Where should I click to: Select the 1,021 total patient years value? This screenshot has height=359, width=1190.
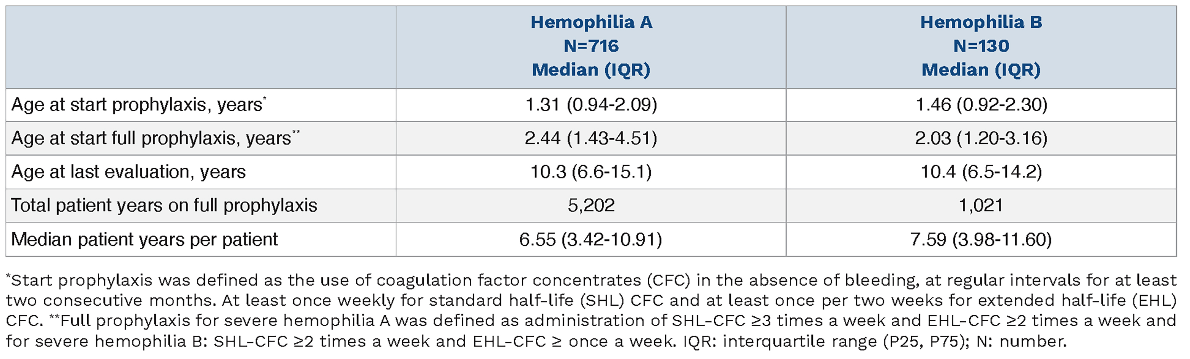pyautogui.click(x=981, y=205)
